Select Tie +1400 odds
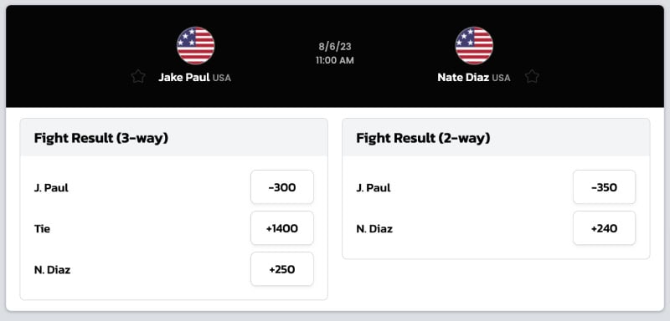The height and width of the screenshot is (321, 670). point(282,228)
